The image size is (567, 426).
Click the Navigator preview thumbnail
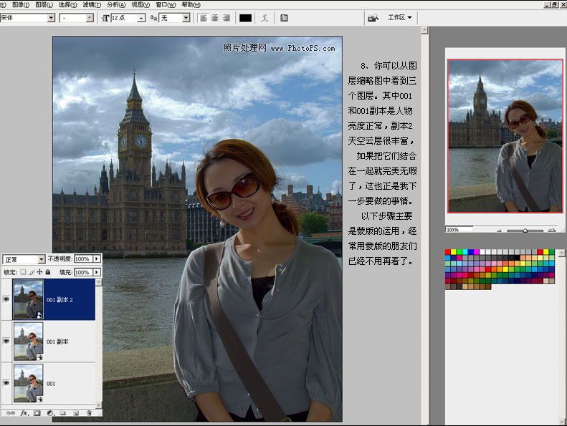[505, 136]
